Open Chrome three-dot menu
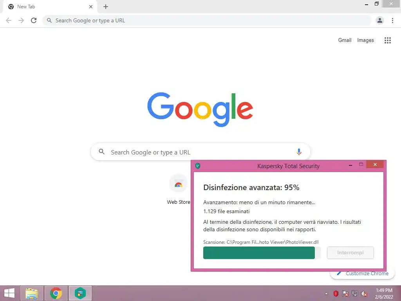The image size is (401, 301). pyautogui.click(x=392, y=20)
